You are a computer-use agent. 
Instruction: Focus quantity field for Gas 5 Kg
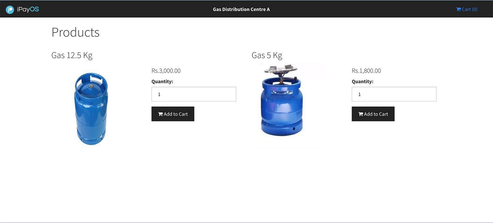pyautogui.click(x=394, y=94)
